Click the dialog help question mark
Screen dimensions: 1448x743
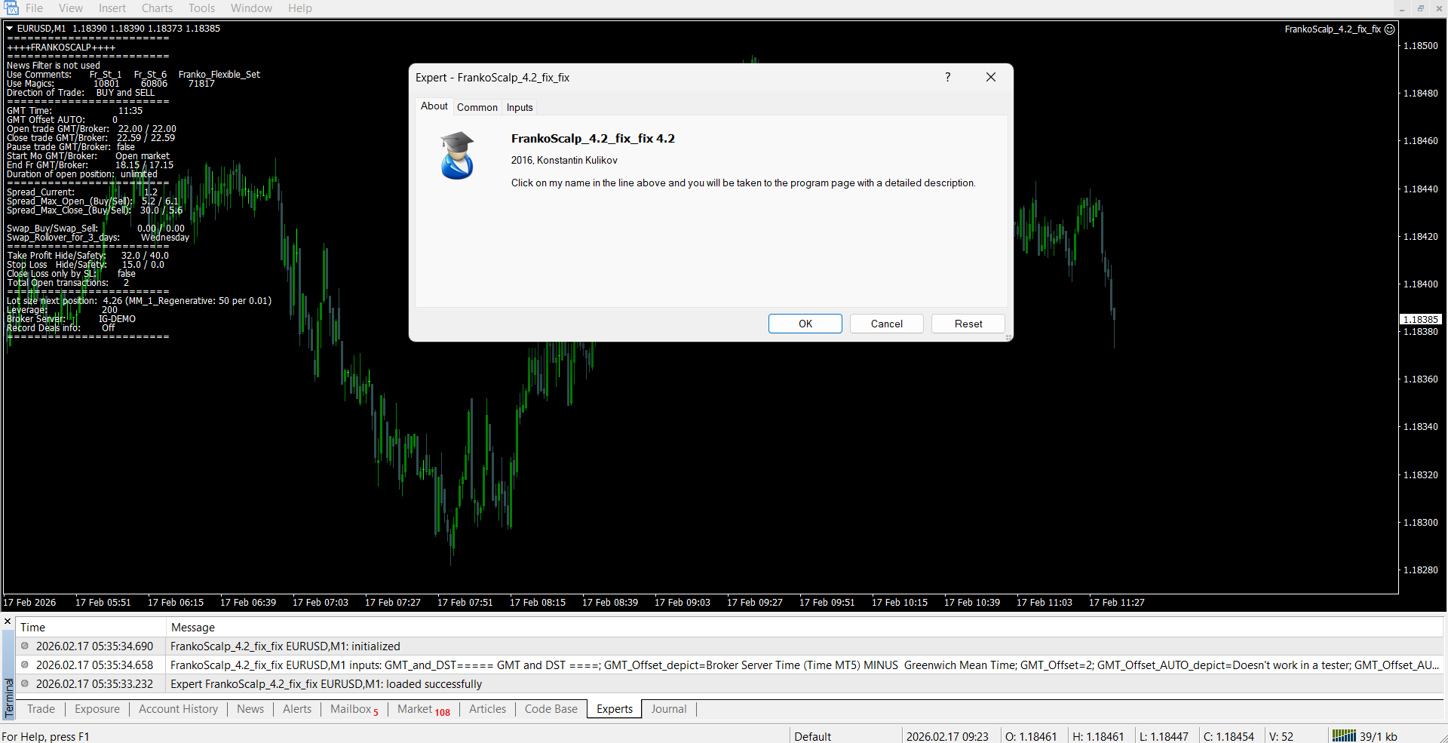[947, 78]
